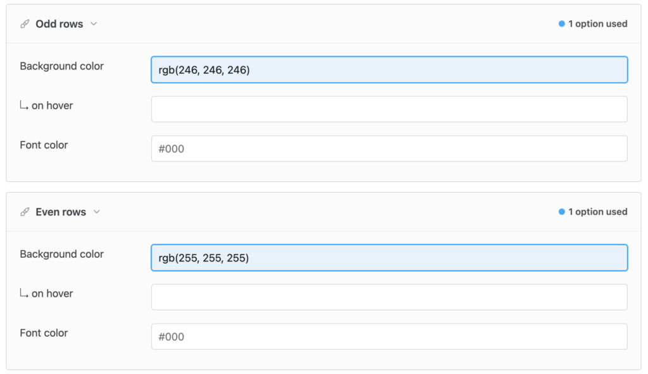The image size is (648, 374).
Task: Click the on hover arrow icon under Odd rows
Action: [24, 106]
